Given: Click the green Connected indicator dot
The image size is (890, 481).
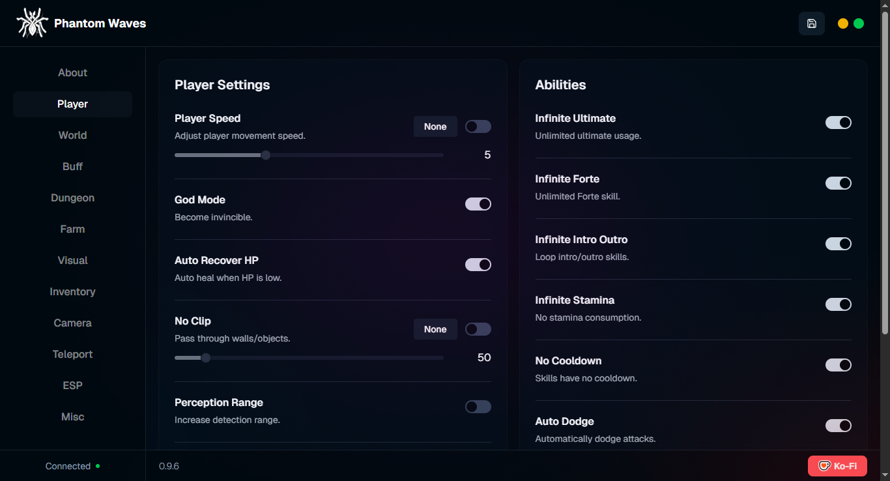Looking at the screenshot, I should pos(98,465).
